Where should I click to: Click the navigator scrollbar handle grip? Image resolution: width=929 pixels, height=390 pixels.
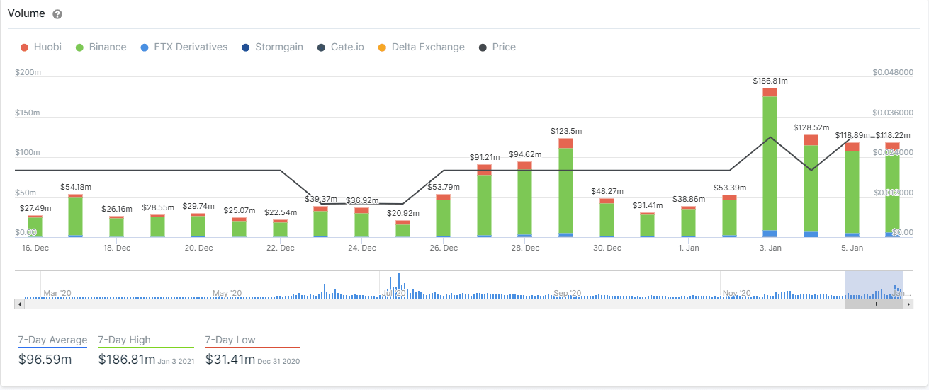(x=874, y=304)
